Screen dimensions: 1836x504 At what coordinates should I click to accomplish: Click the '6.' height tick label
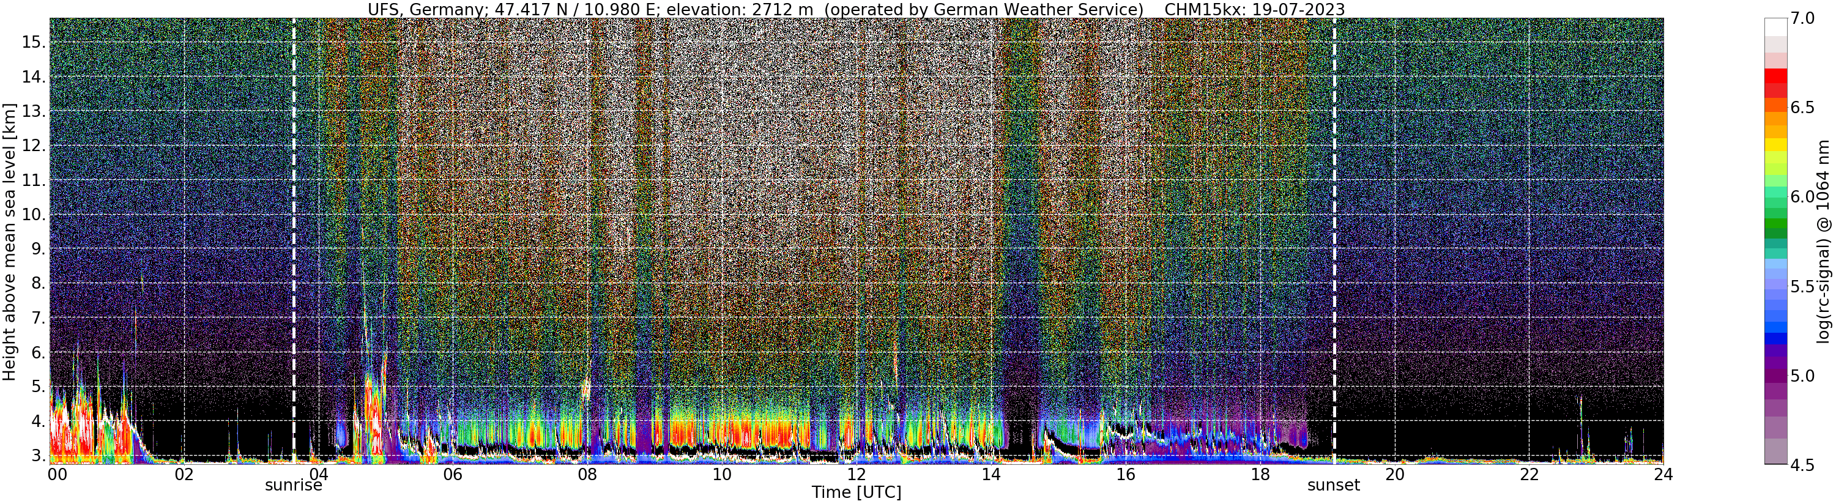(x=39, y=353)
